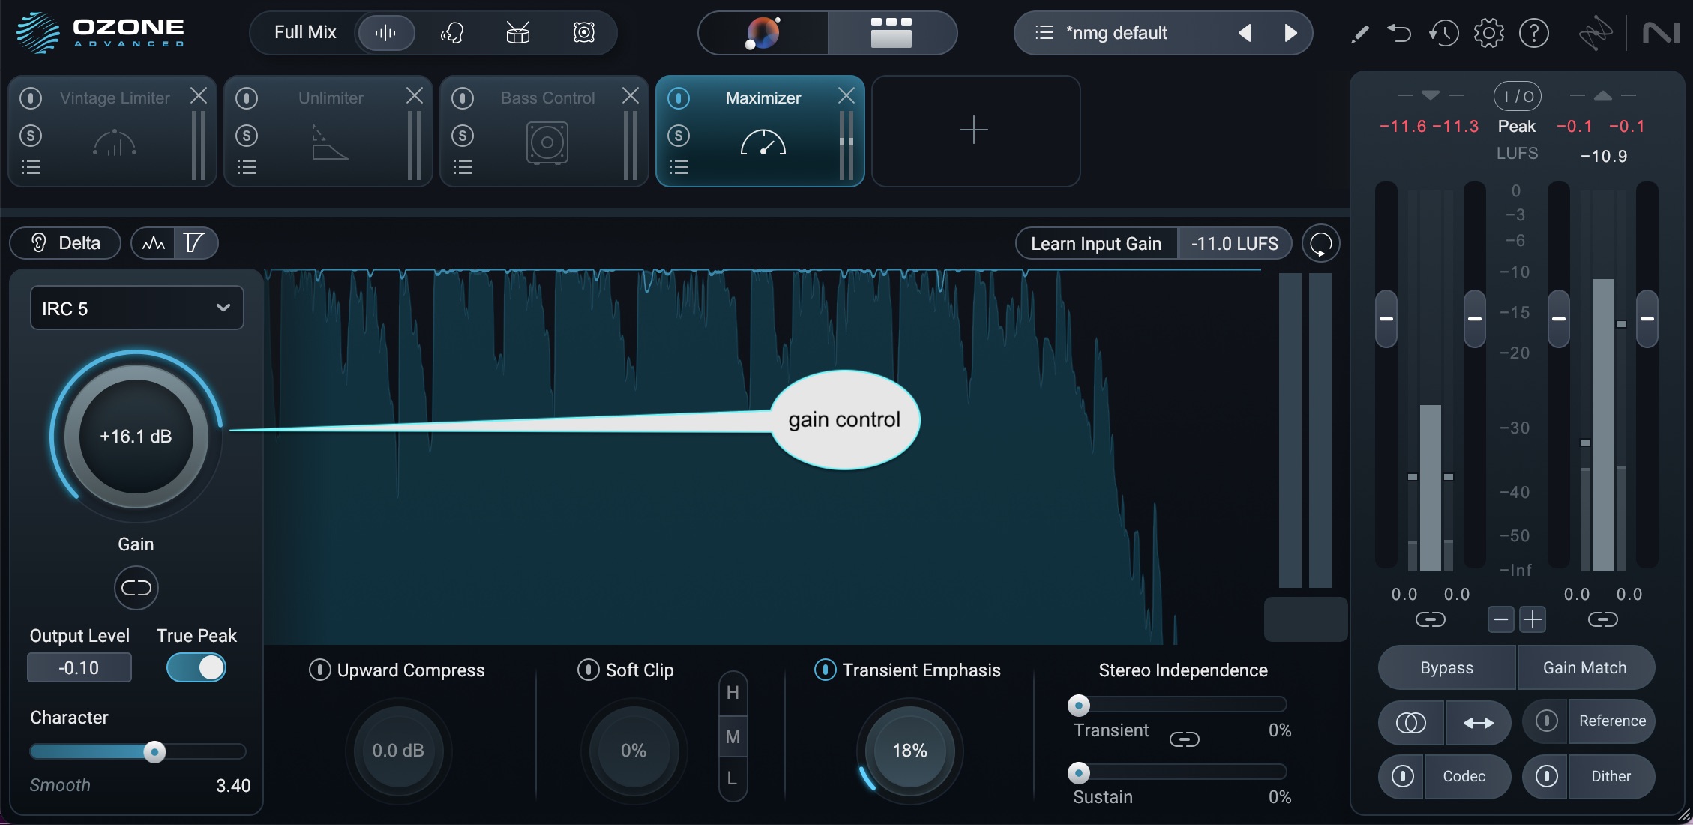Solo the Maximizer module
1693x825 pixels.
679,136
